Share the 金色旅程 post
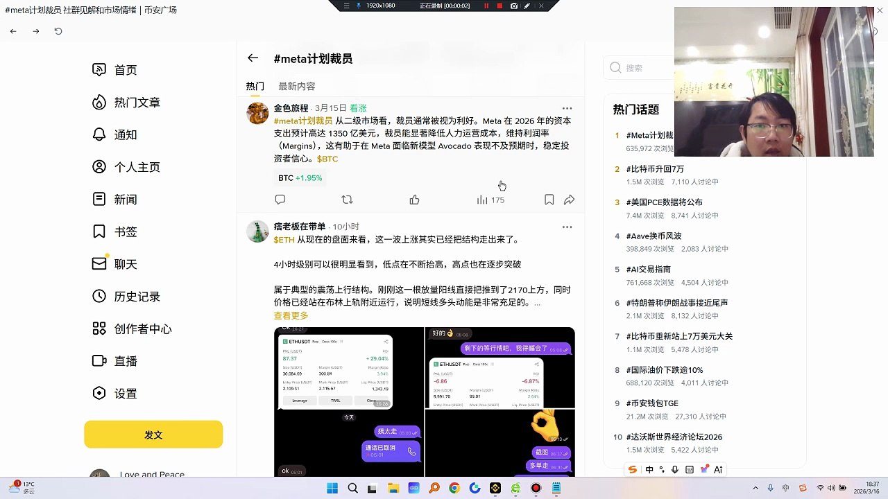 pos(569,200)
